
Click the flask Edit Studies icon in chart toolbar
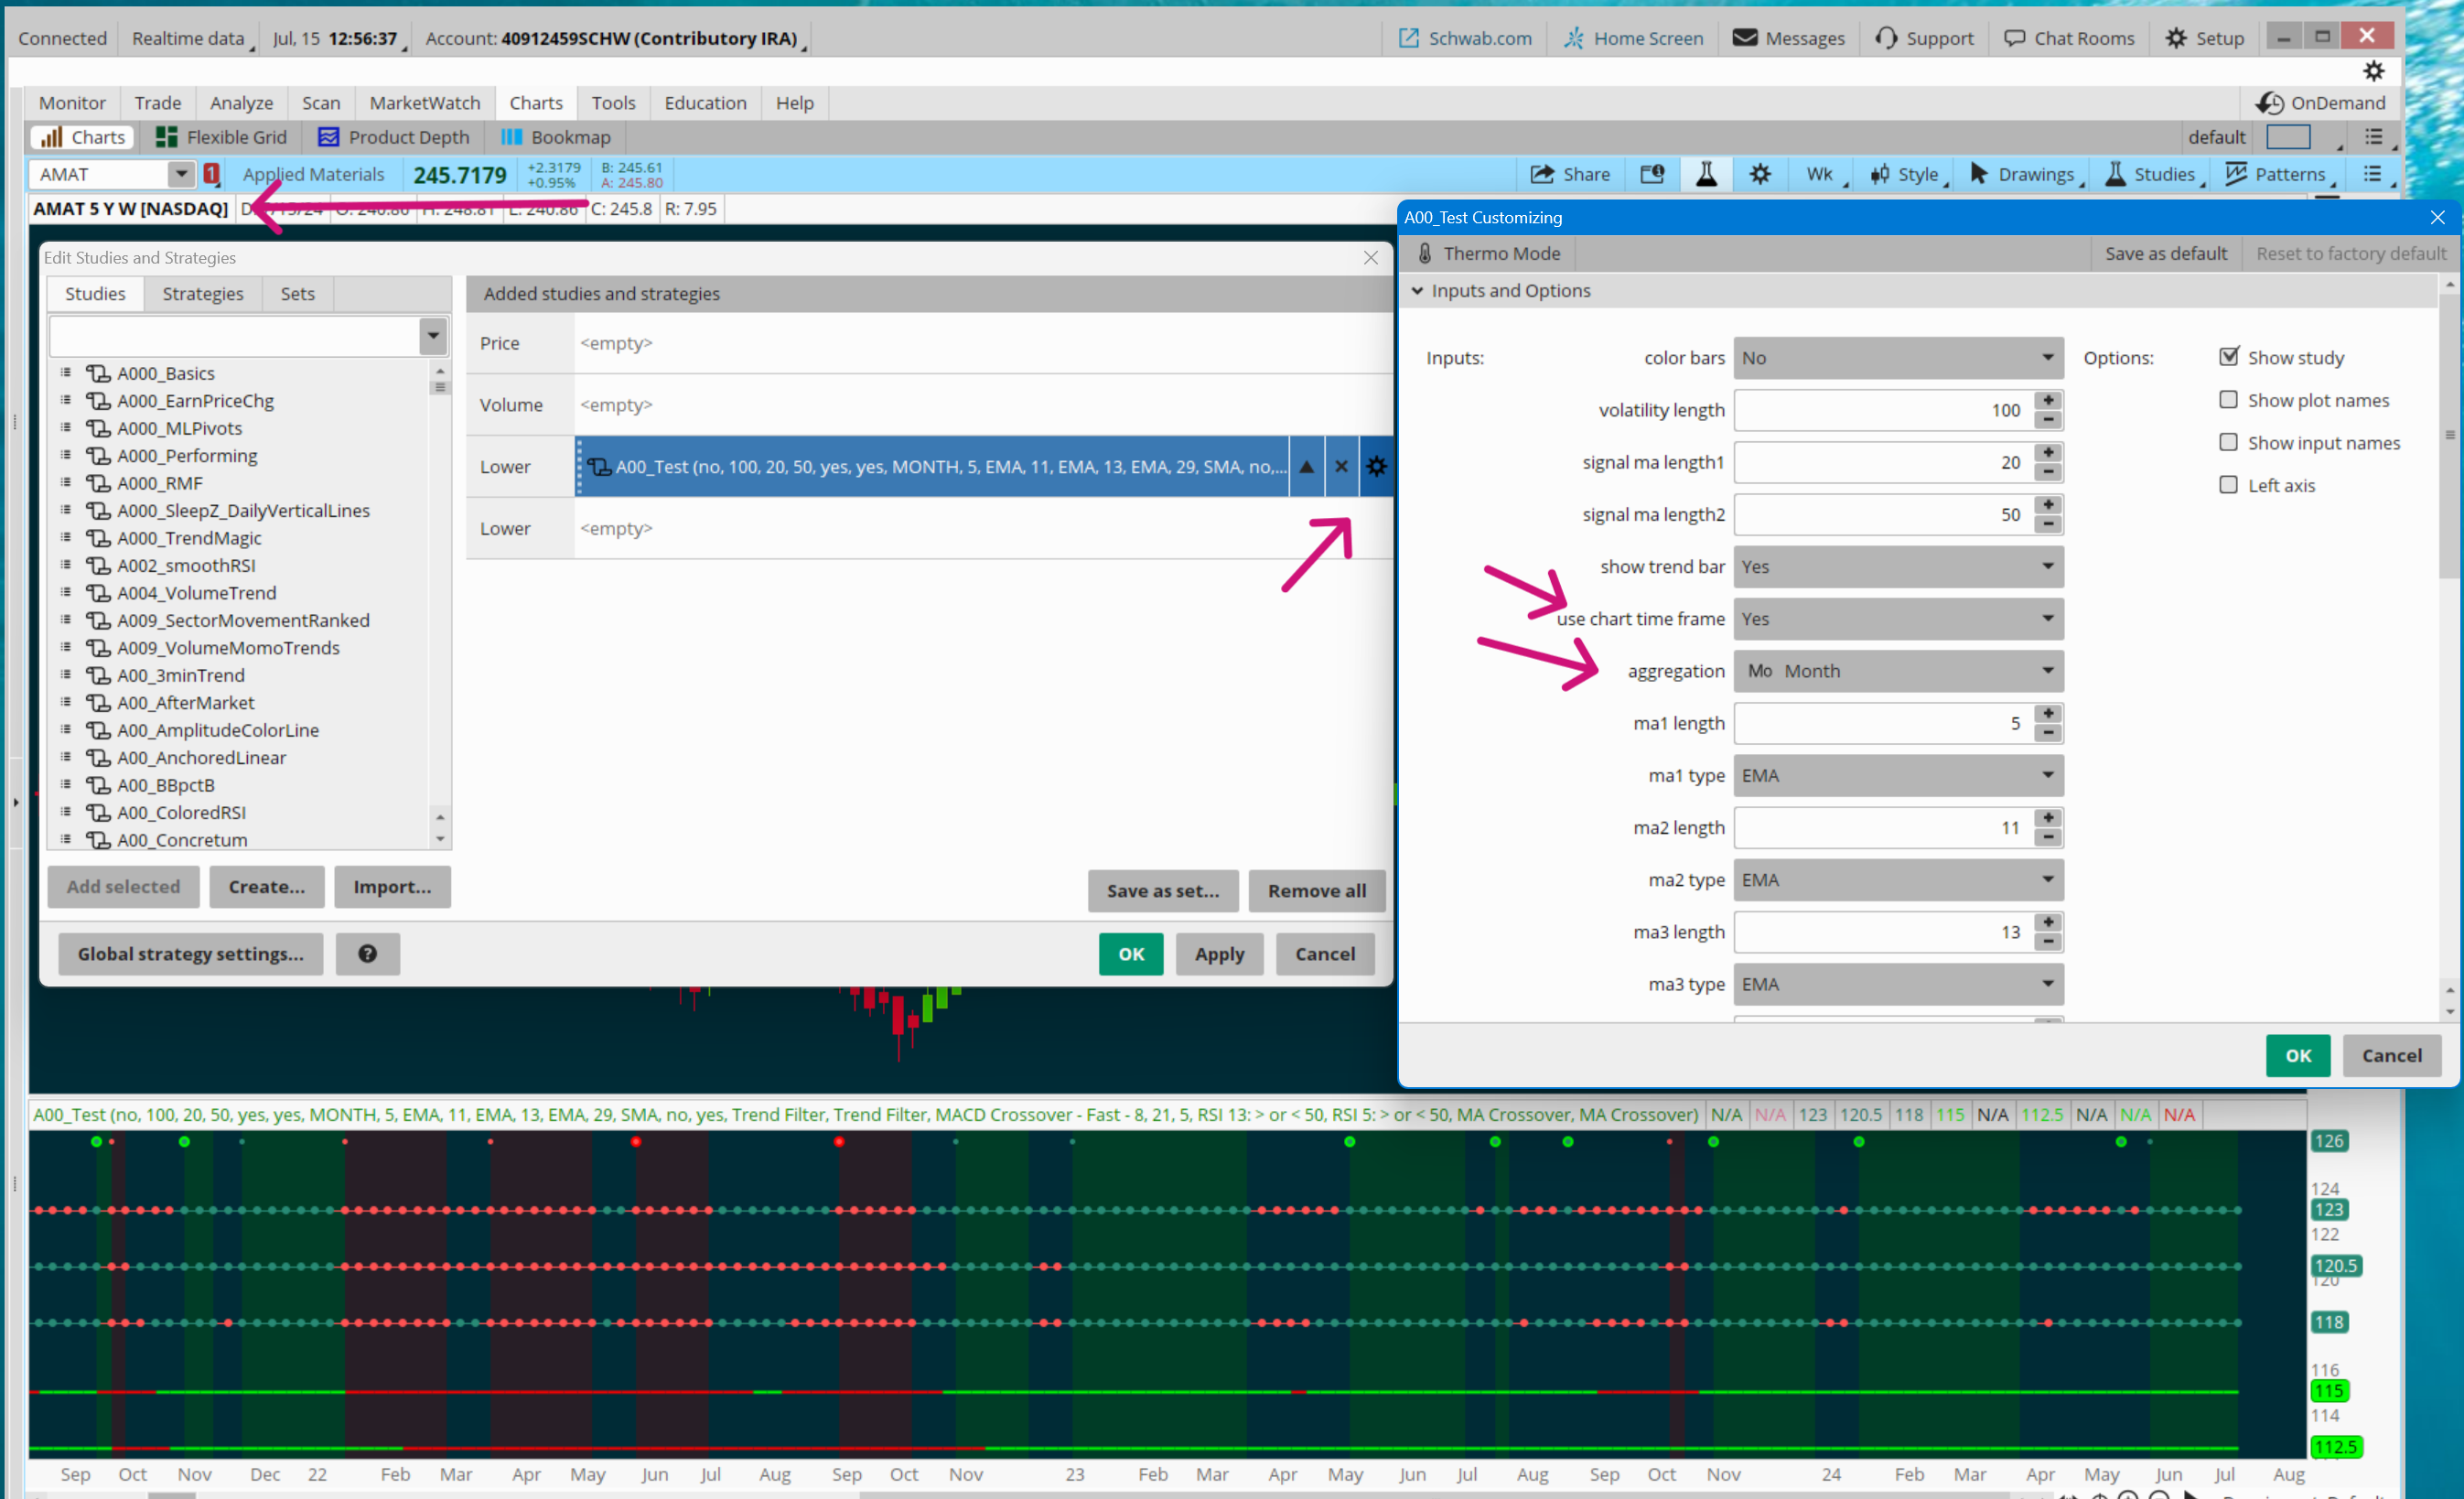[1706, 174]
